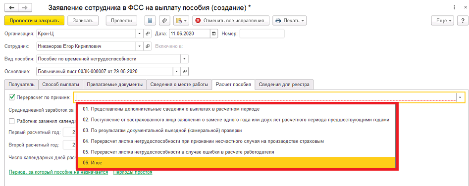This screenshot has width=469, height=186.
Task: Click Вид пособия field value
Action: 108,59
